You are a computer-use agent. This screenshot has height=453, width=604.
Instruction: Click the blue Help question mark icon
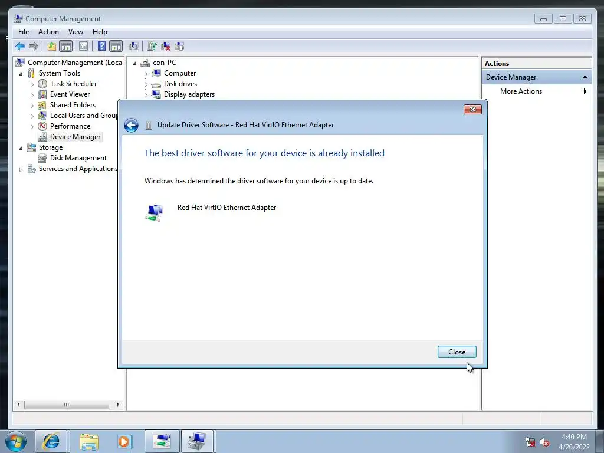[101, 47]
